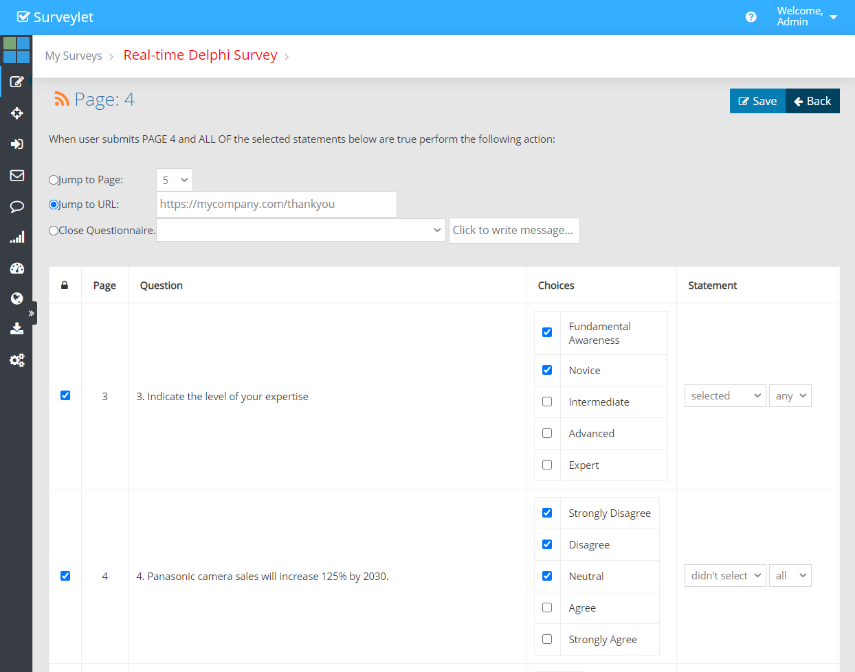Open the page number 5 dropdown
The image size is (855, 672).
175,180
